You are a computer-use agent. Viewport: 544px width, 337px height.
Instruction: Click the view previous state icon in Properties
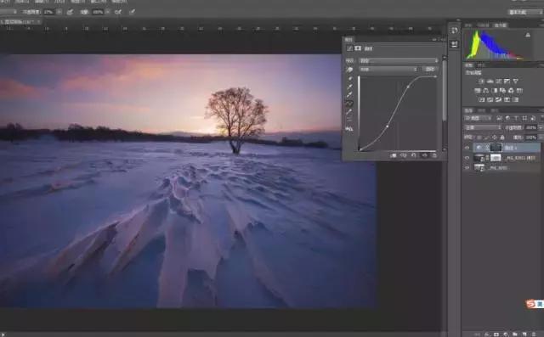point(404,155)
